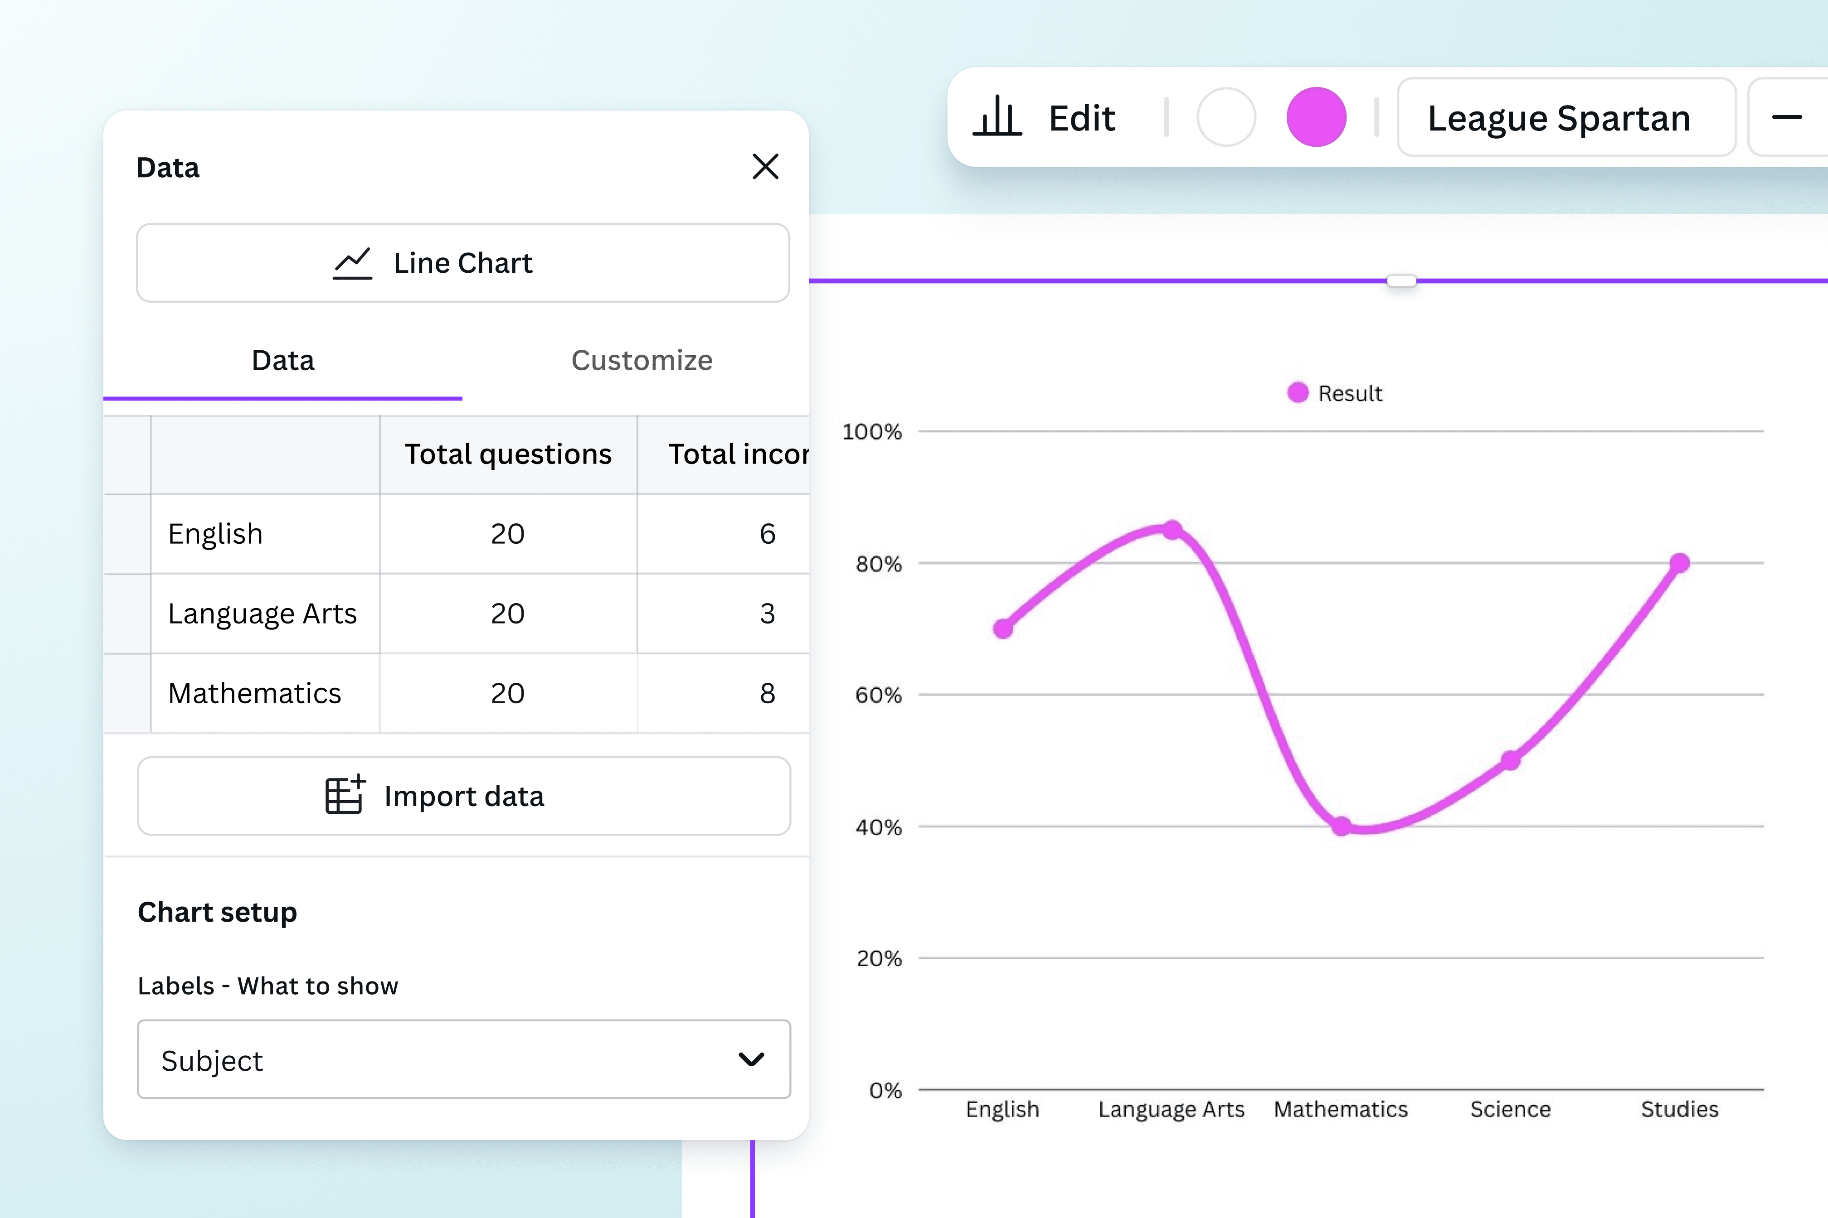Click the Language Arts data point
The width and height of the screenshot is (1828, 1218).
(1172, 530)
